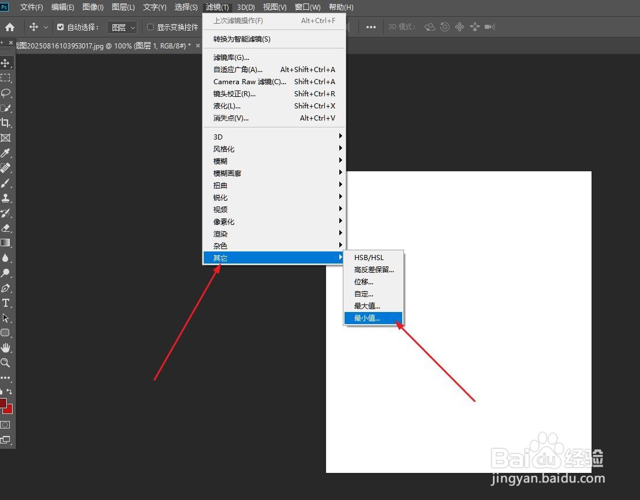Select the Blur tool
This screenshot has width=640, height=500.
pos(6,258)
